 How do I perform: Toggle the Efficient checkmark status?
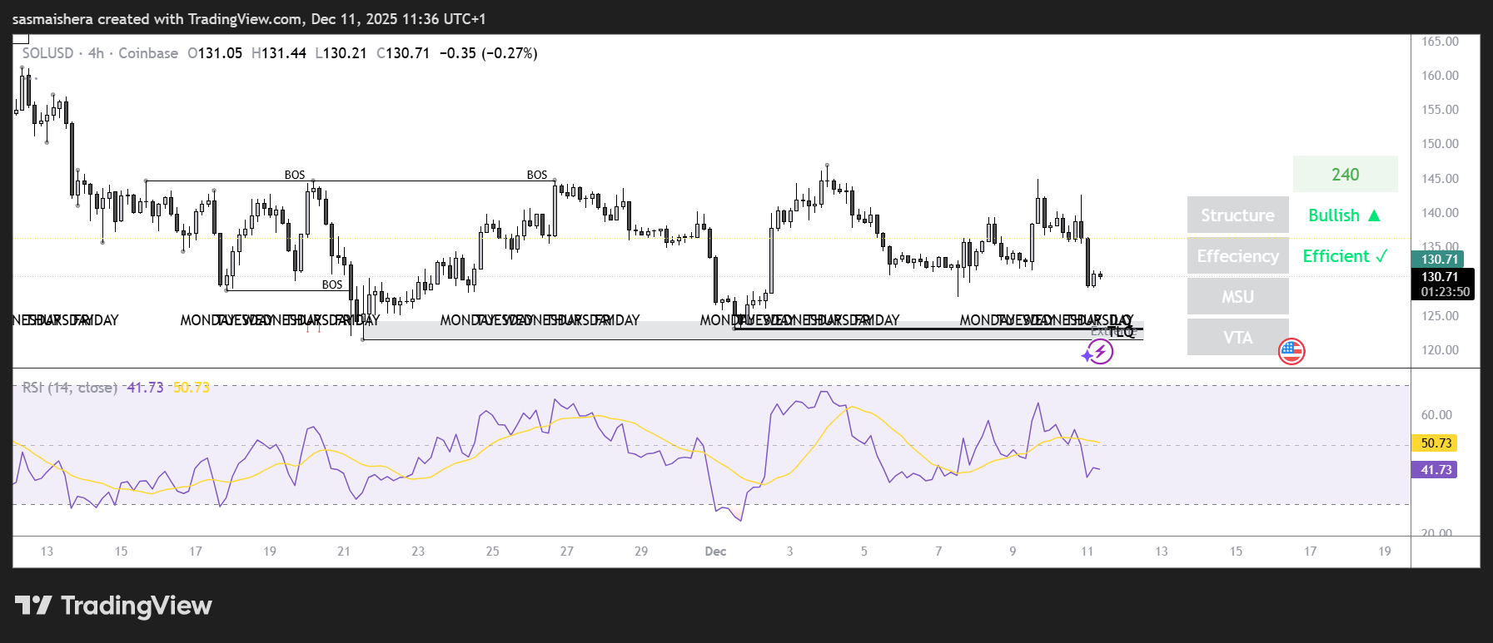[1345, 255]
